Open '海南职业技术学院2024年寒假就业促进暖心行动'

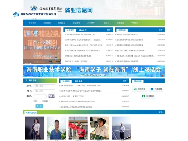coord(78,102)
